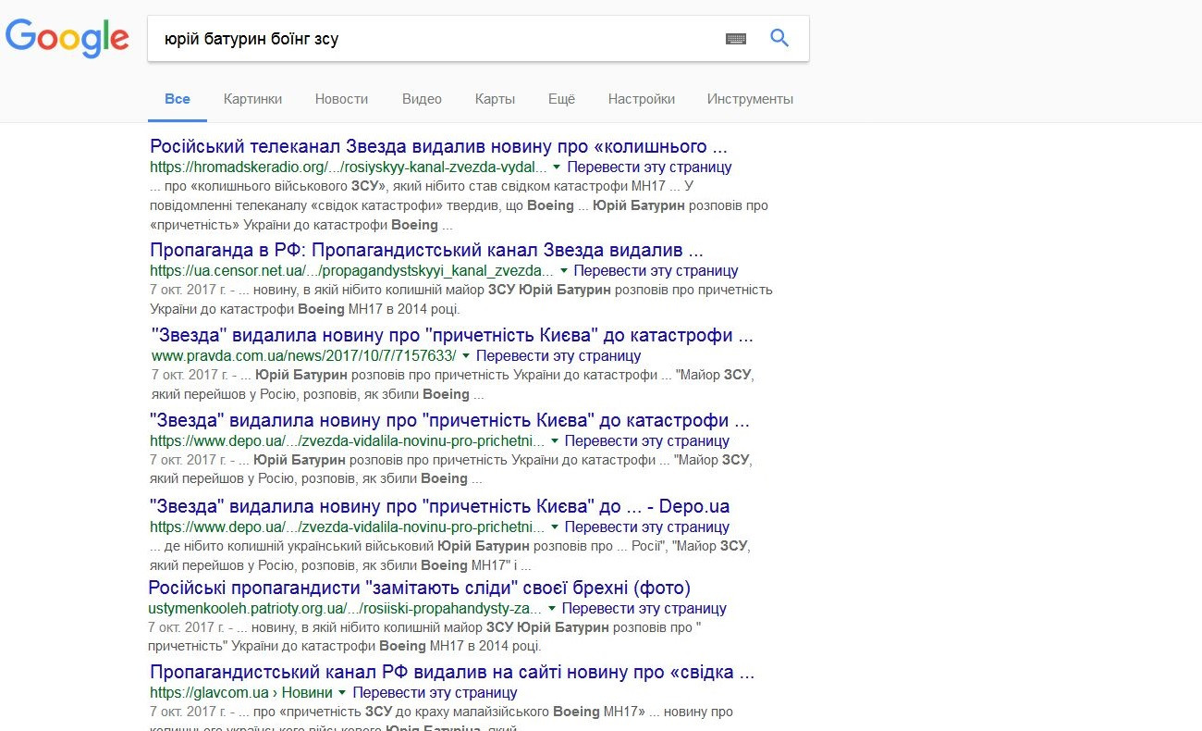Select the Все tab
The image size is (1202, 731).
(178, 99)
